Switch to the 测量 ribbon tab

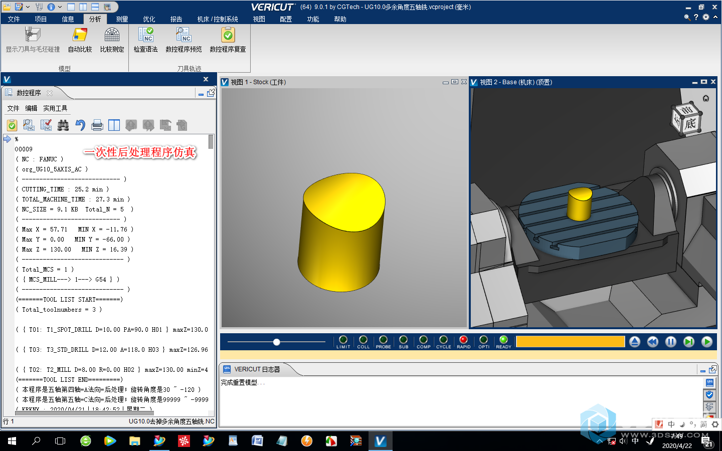click(122, 19)
